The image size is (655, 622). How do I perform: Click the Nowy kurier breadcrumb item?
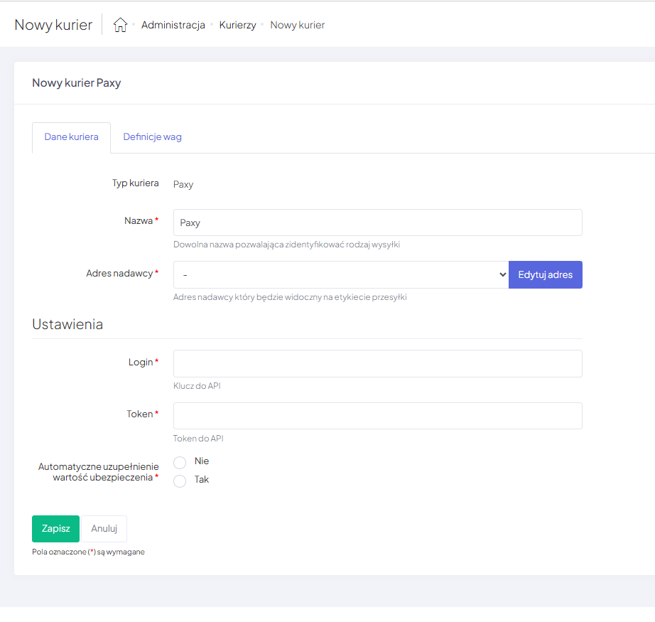pos(297,25)
